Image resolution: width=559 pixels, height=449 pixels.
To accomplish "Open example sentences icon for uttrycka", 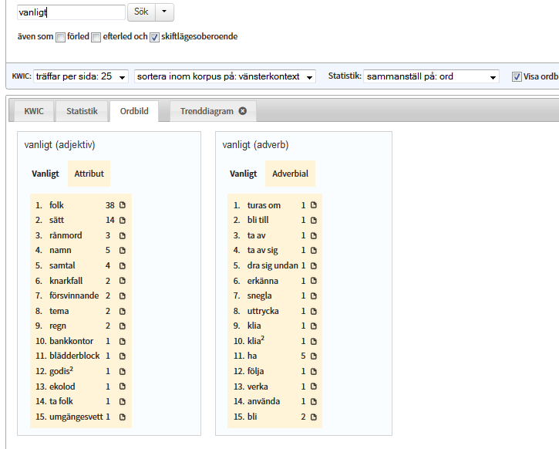I will click(314, 311).
